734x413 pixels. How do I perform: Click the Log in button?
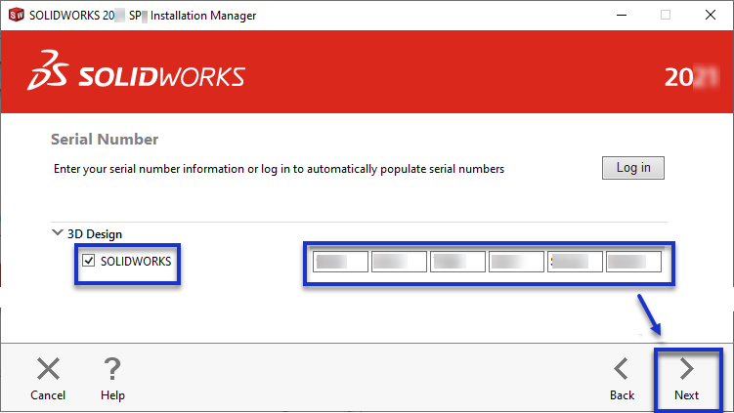(633, 168)
